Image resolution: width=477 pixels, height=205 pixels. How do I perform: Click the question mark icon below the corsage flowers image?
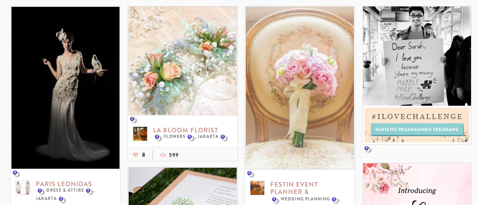tap(133, 120)
